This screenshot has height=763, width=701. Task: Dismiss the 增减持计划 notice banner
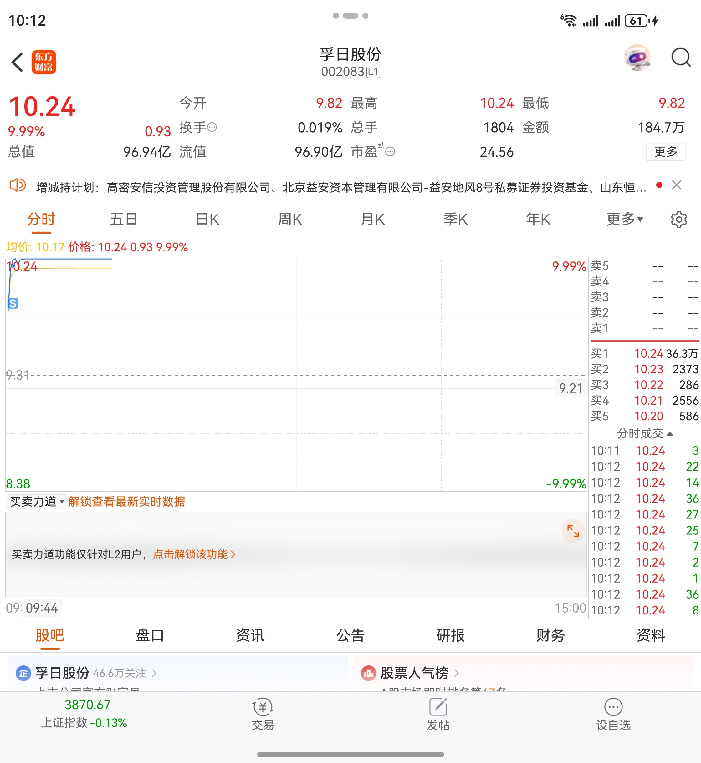[x=676, y=185]
